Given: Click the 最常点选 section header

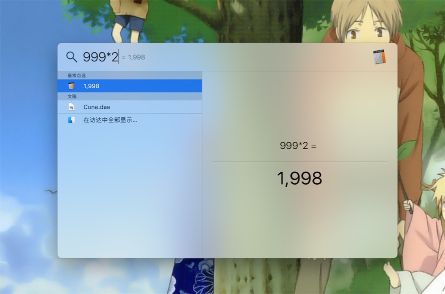Looking at the screenshot, I should coord(76,75).
